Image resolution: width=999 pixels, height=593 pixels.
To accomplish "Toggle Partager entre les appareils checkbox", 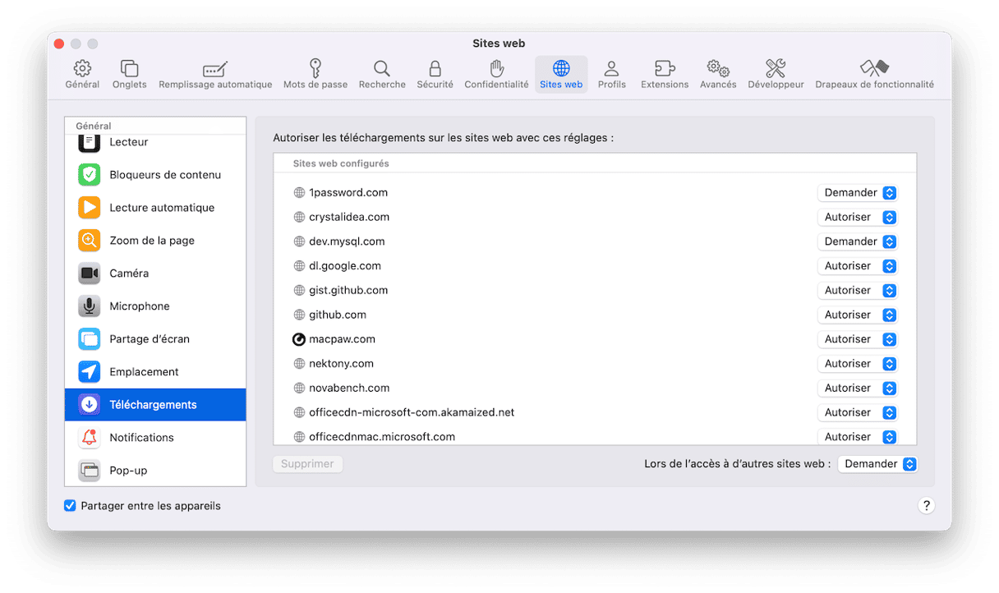I will click(71, 506).
